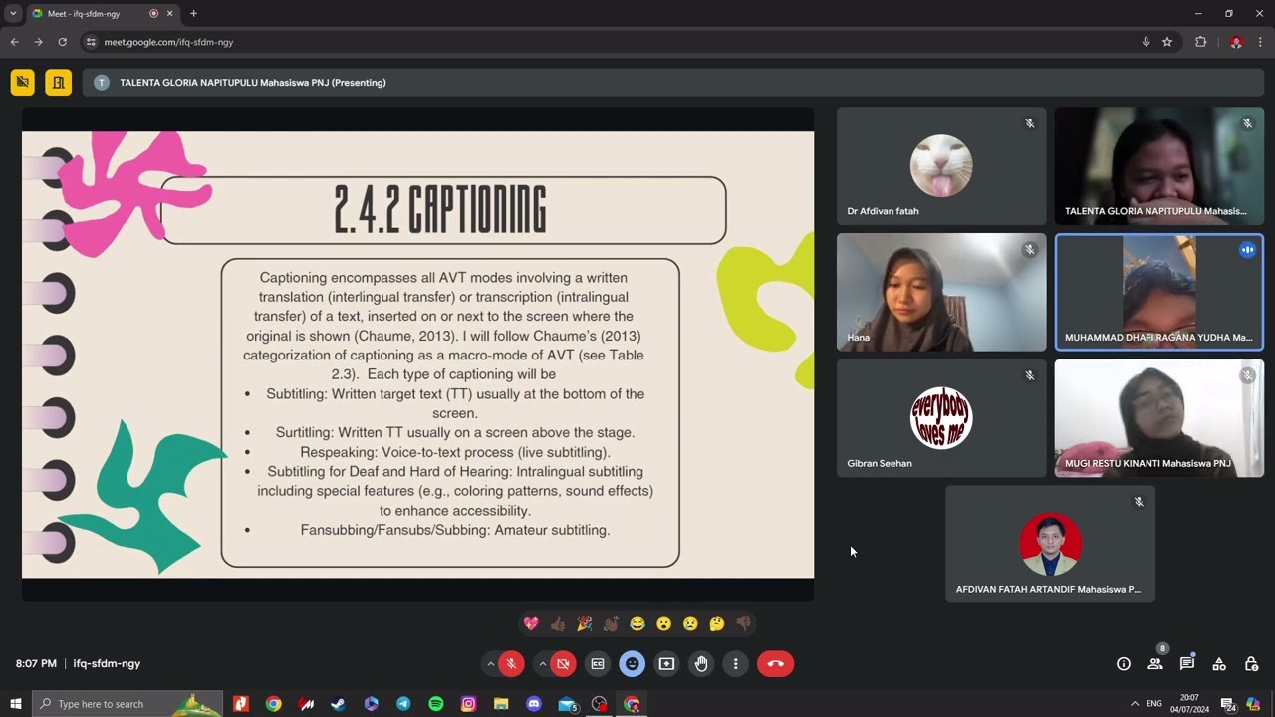The image size is (1275, 717).
Task: Open Spotify from the taskbar
Action: click(x=436, y=704)
